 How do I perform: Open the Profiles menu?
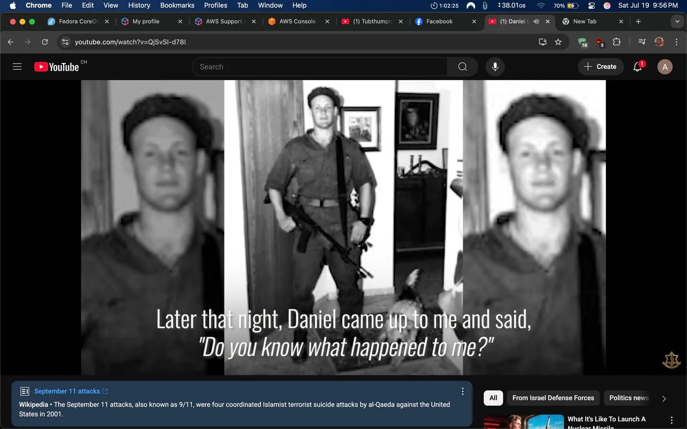point(216,5)
